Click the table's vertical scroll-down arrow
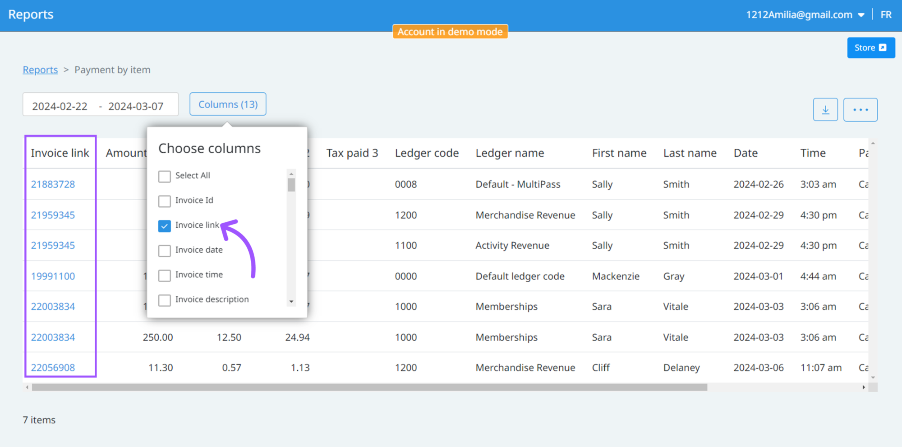The image size is (902, 447). click(873, 378)
